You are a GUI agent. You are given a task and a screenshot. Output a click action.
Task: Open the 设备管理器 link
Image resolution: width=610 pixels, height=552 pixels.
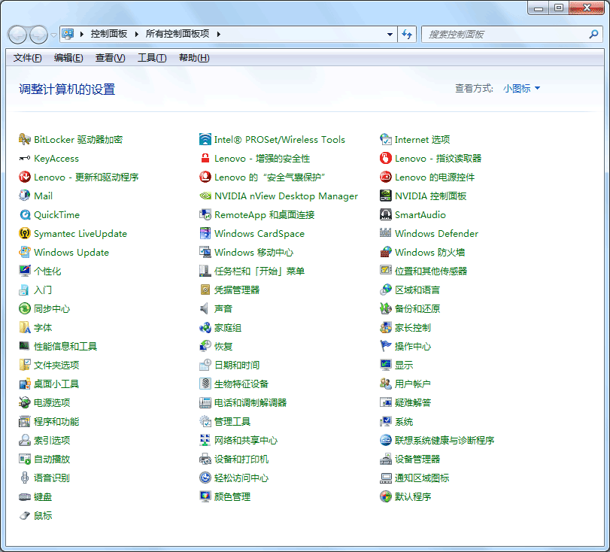[x=417, y=459]
